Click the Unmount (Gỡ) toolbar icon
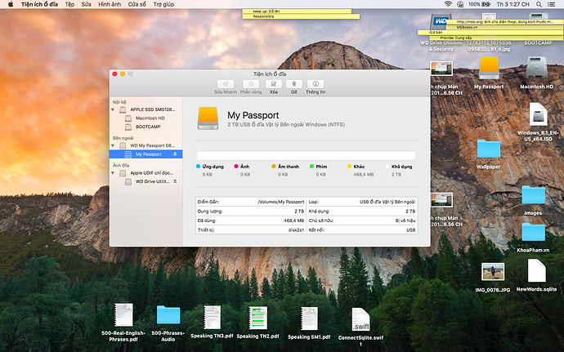The height and width of the screenshot is (352, 564). (294, 84)
